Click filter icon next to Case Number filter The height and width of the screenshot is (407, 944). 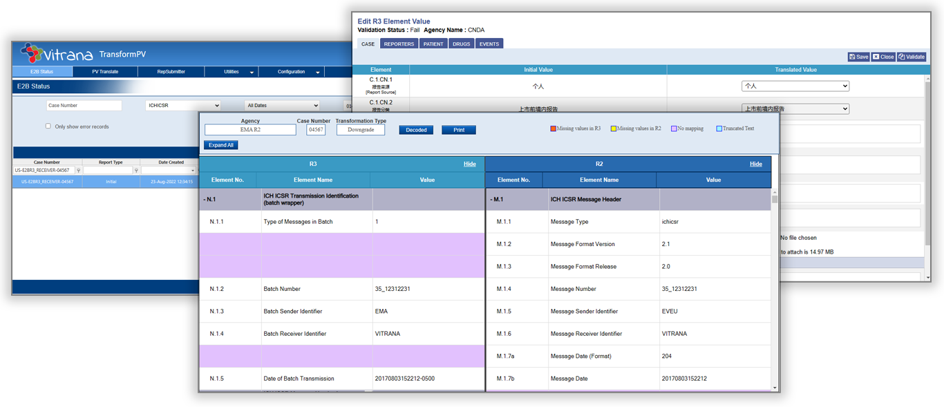point(78,170)
